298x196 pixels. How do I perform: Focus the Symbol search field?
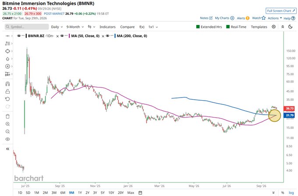tap(27, 27)
